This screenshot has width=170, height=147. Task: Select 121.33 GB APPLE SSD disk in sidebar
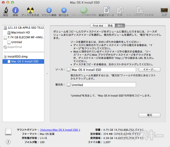[x=23, y=28]
